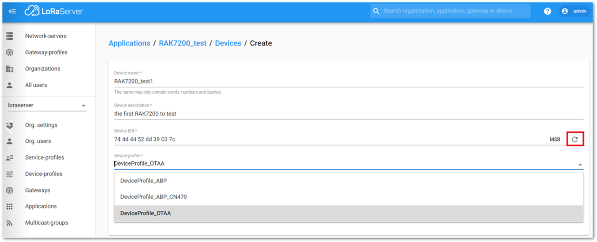
Task: Open the help question mark icon
Action: point(547,11)
